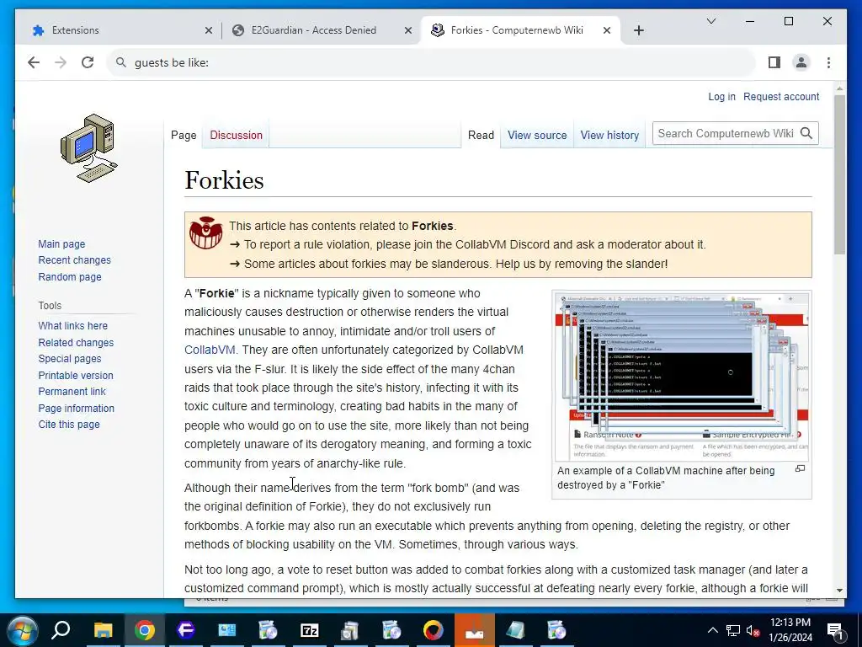Click the red-yellow ring taskbar icon
Viewport: 862px width, 647px height.
434,630
